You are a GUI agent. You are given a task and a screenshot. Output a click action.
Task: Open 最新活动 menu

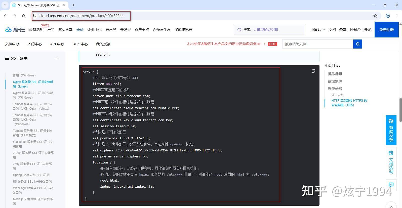point(36,30)
